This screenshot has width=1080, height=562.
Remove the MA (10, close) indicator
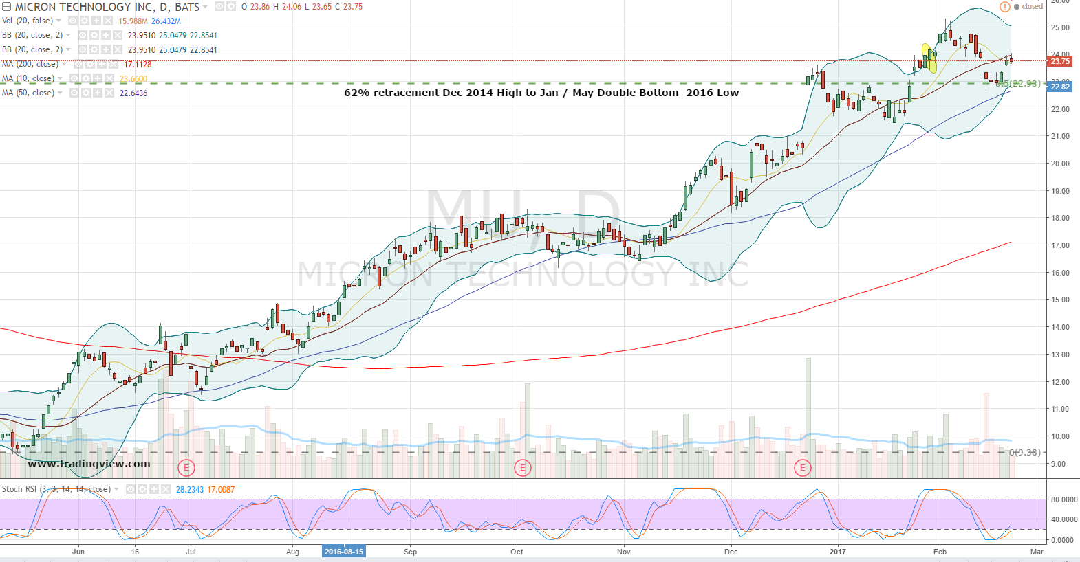[109, 78]
